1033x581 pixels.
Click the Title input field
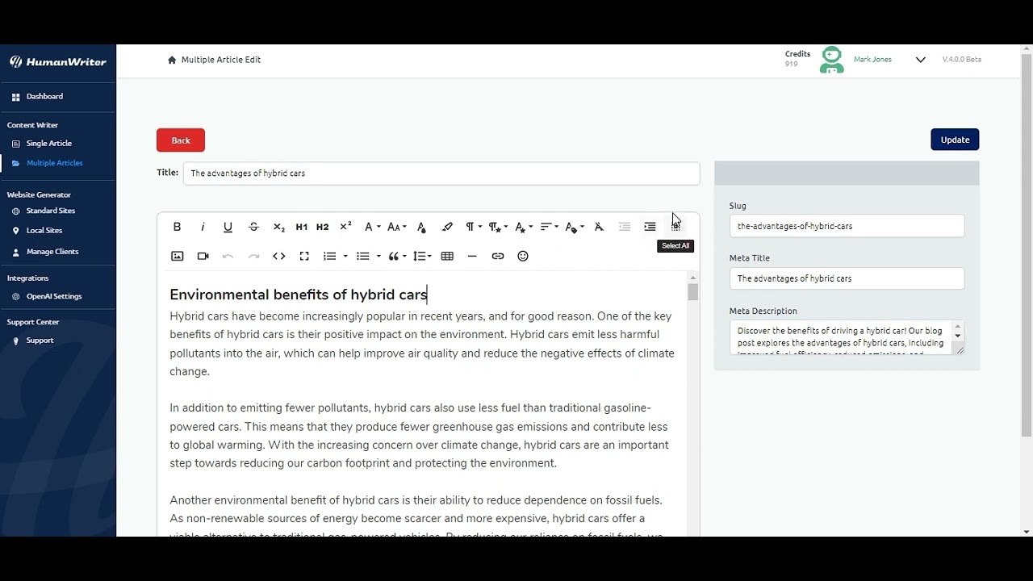441,173
